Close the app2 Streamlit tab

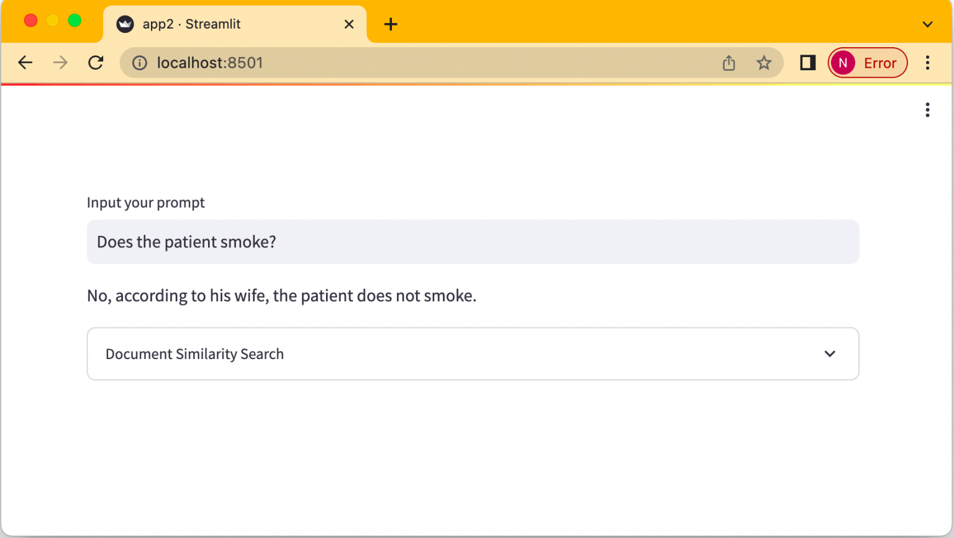coord(349,24)
